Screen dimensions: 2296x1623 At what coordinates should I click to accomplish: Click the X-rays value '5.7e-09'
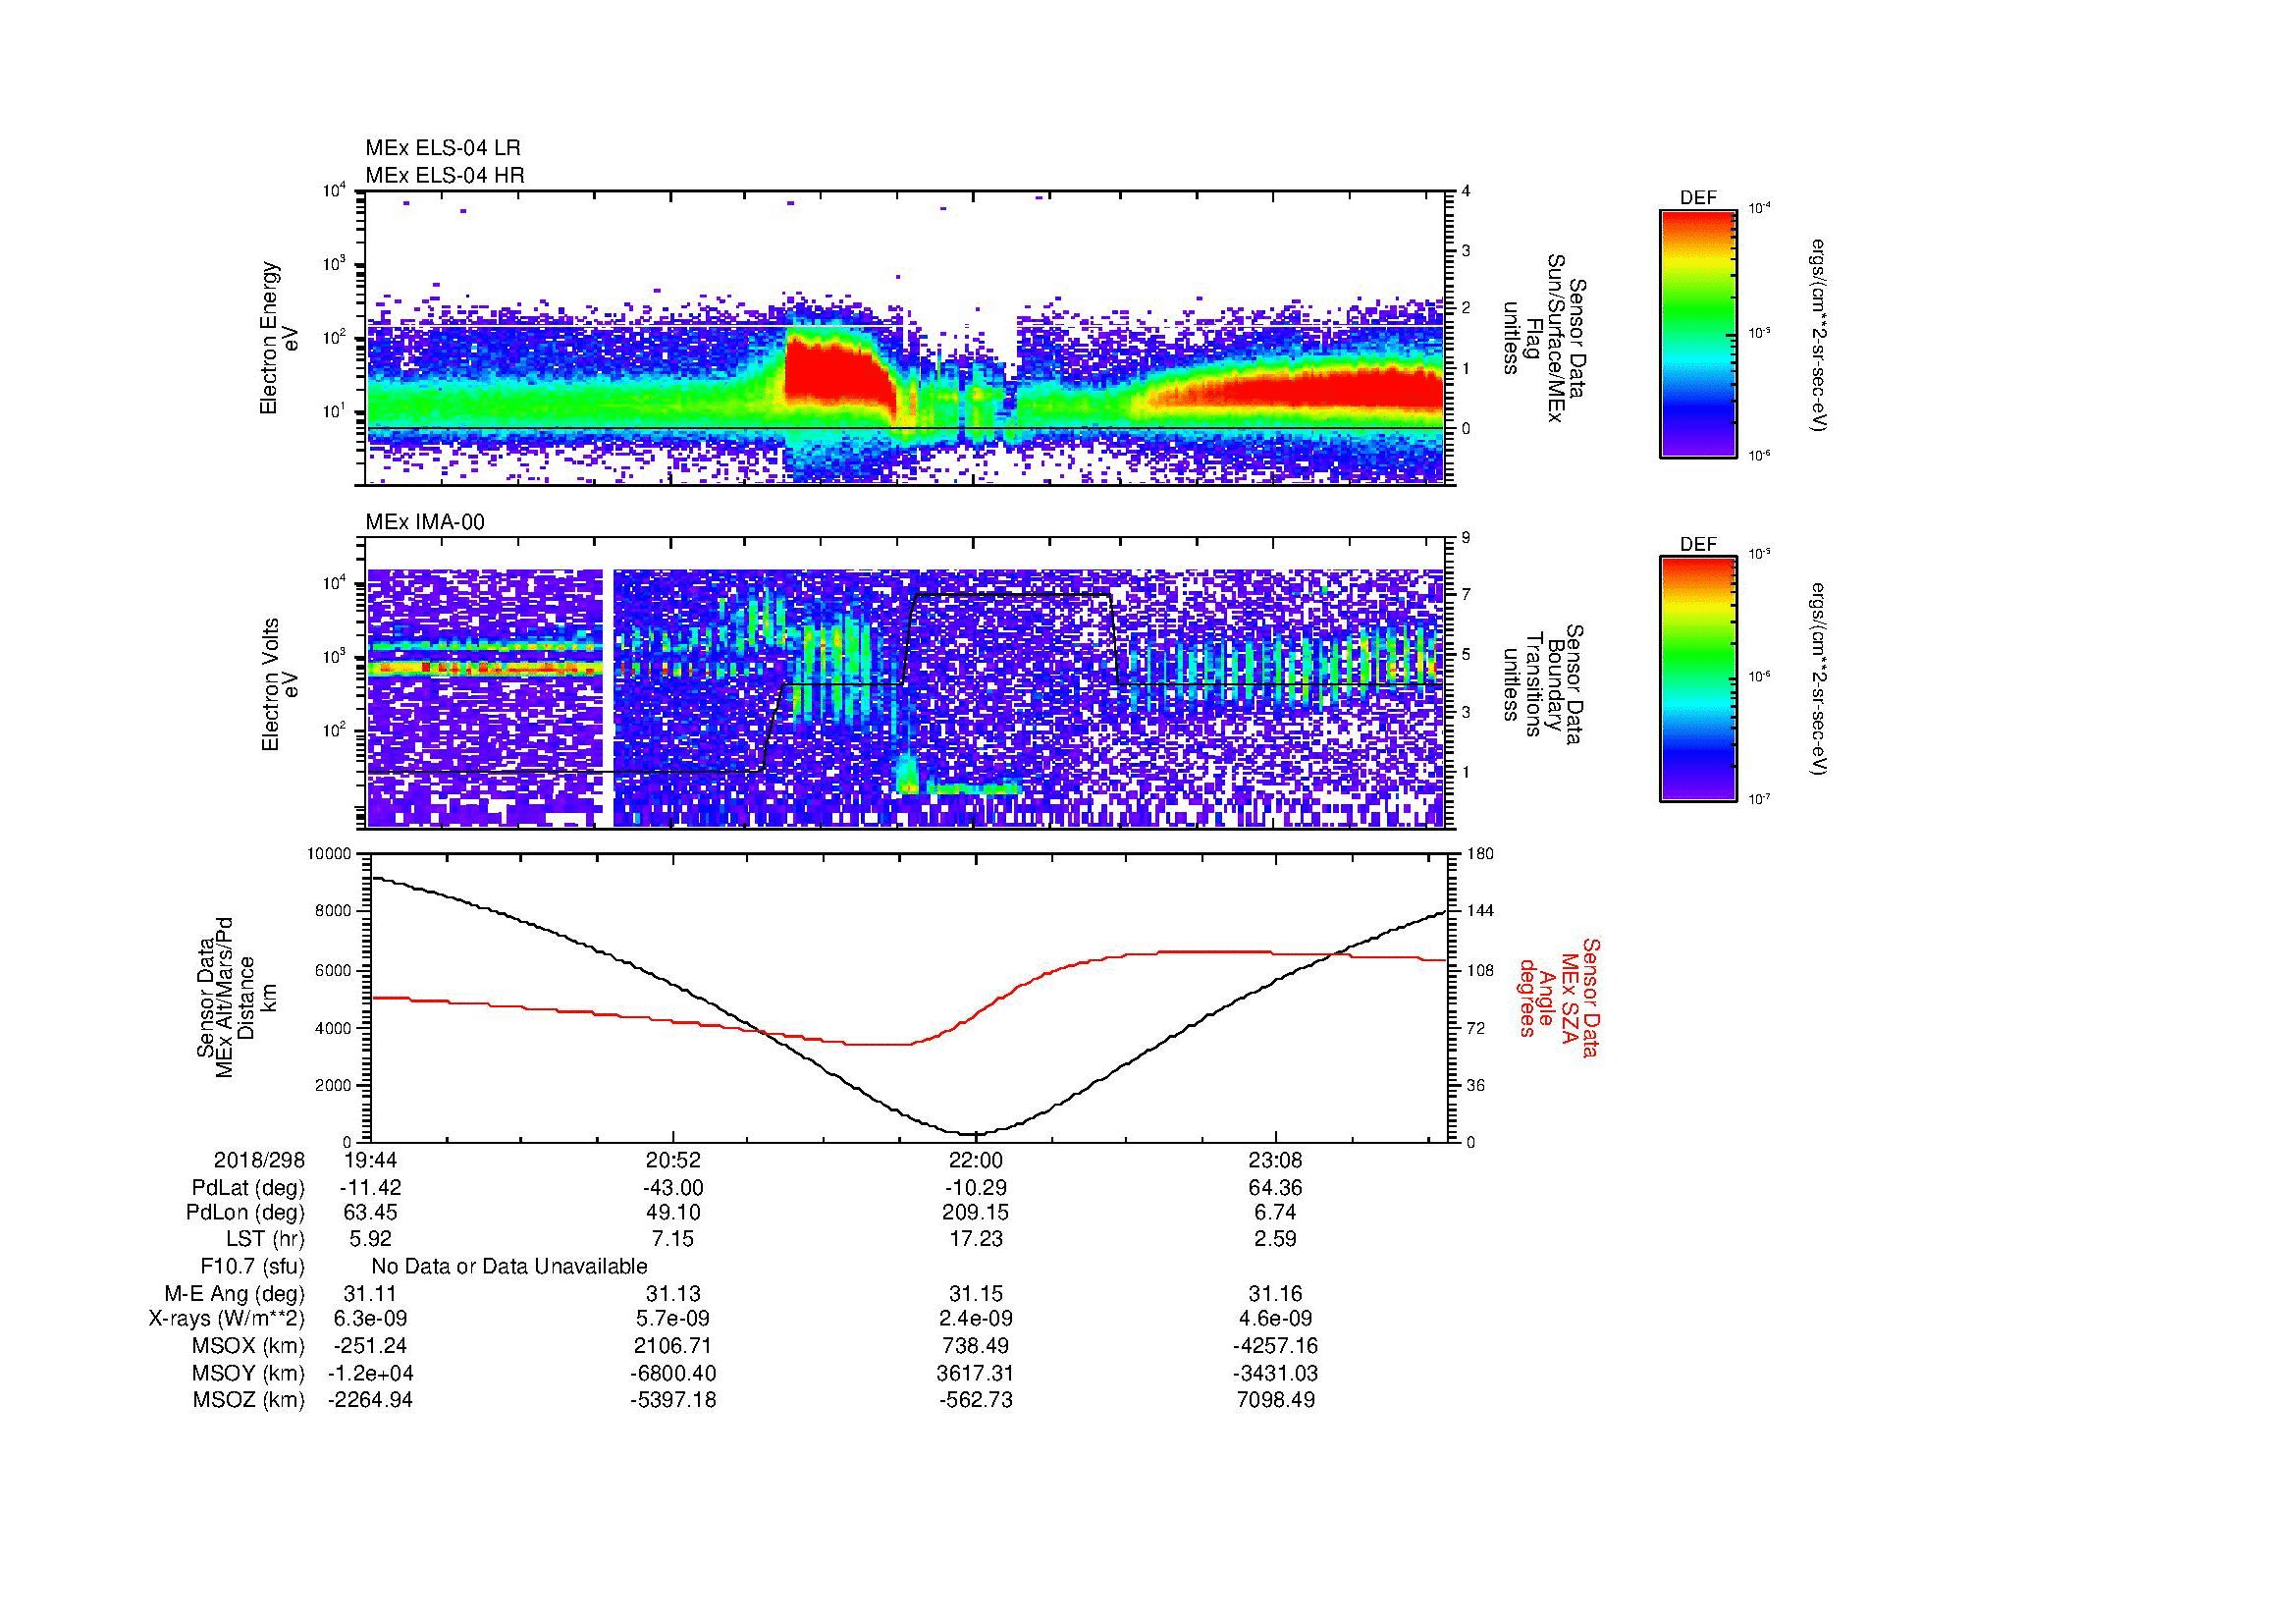[x=673, y=1319]
